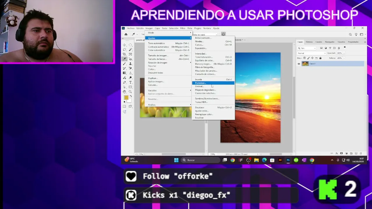
Task: Choose Posterizar from Ajustes submenu
Action: click(x=213, y=83)
